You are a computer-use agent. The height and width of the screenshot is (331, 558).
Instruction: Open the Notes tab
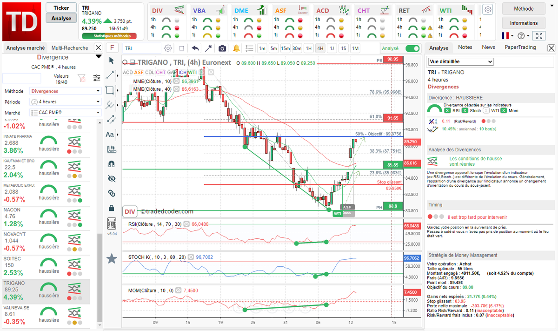coord(465,47)
